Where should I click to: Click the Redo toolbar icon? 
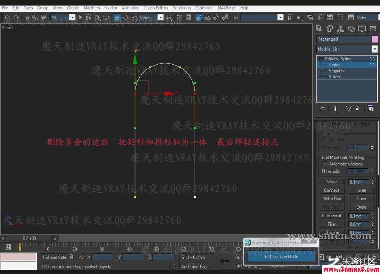point(16,18)
